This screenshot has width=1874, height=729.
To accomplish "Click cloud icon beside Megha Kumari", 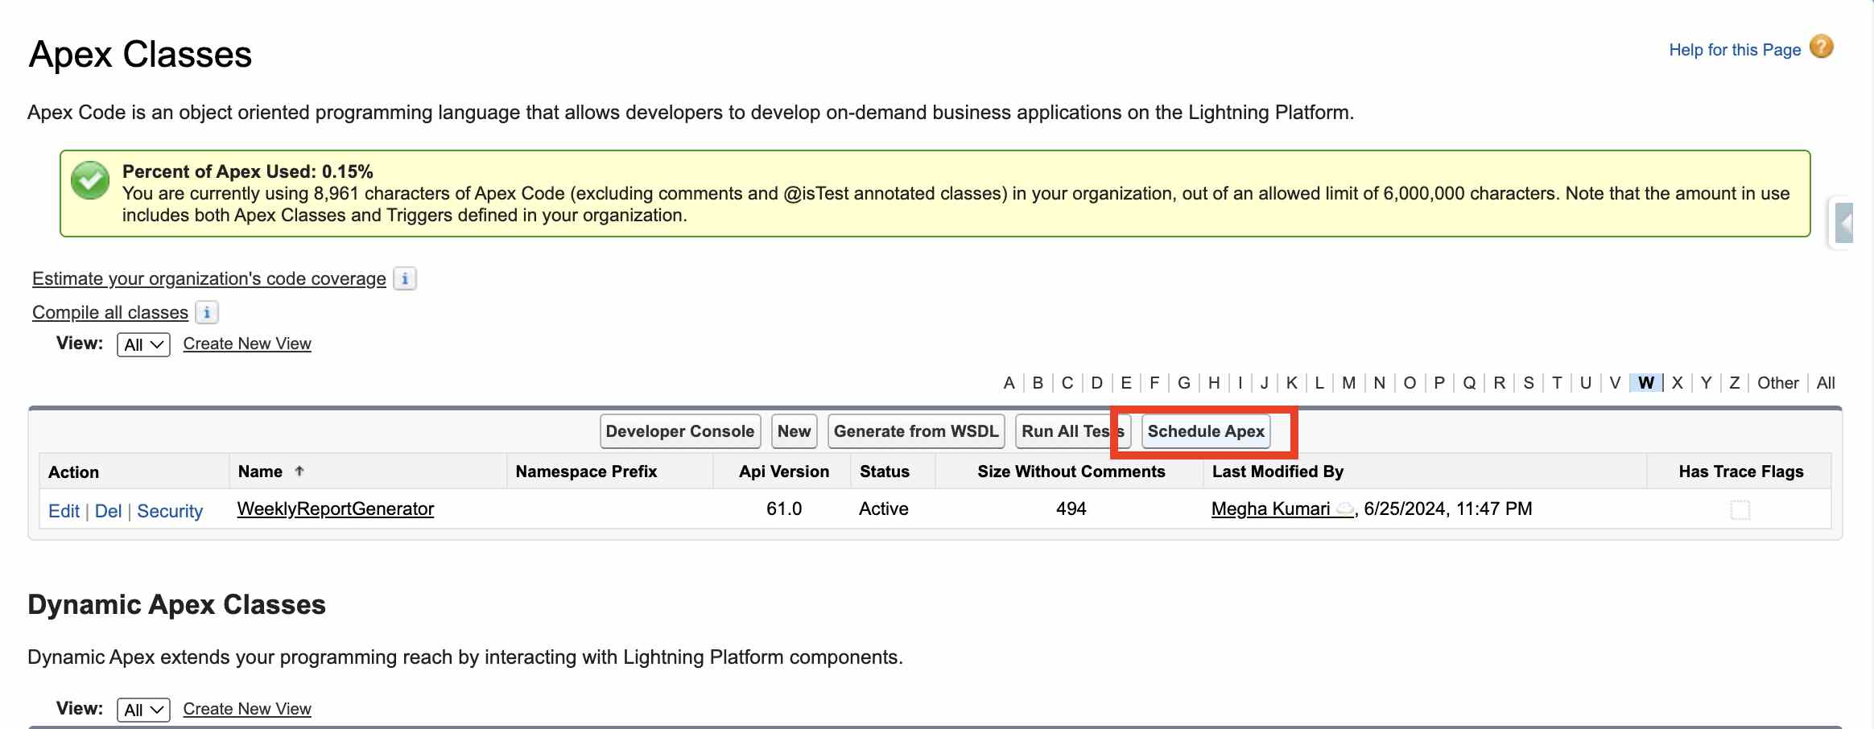I will tap(1344, 509).
